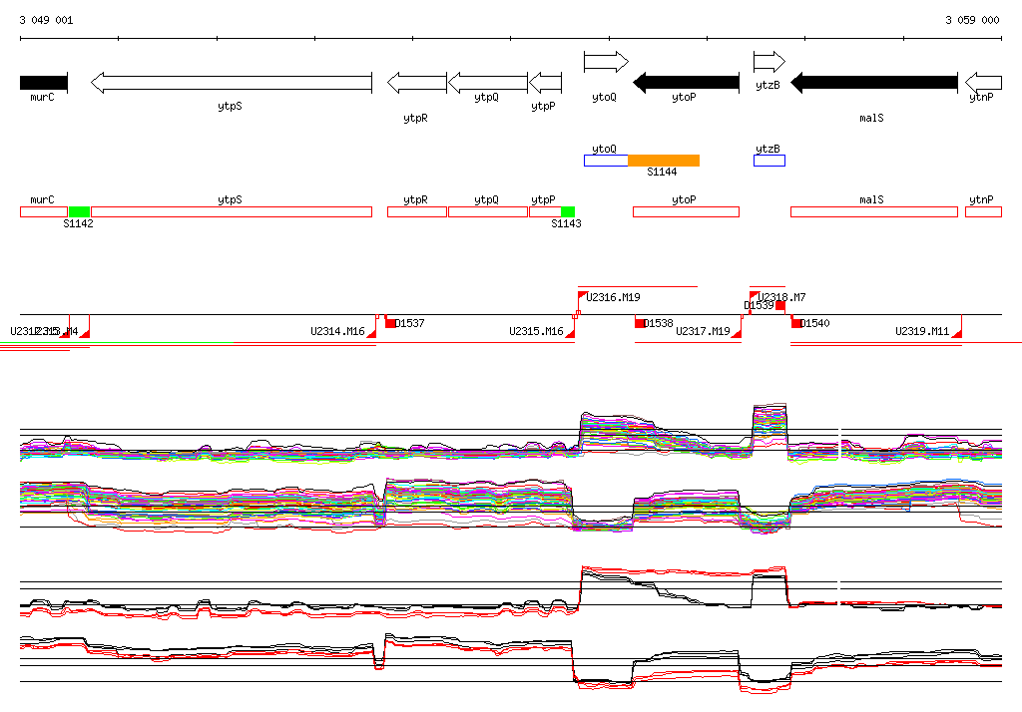Select the black malS gene arrow

tap(874, 83)
